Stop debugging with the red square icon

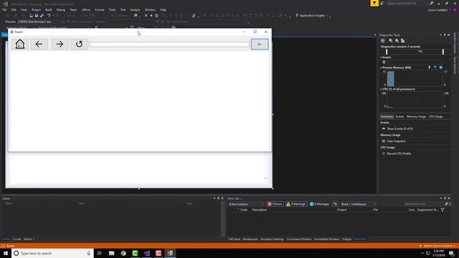click(x=151, y=16)
